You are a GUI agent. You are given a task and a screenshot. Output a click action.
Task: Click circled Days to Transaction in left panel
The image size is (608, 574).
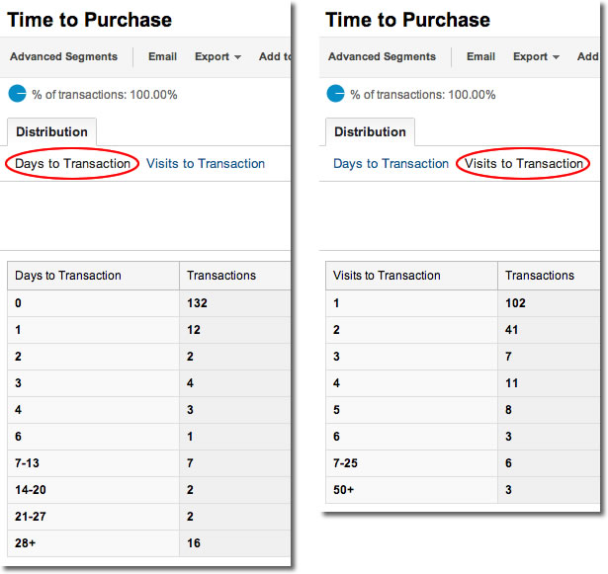click(x=72, y=164)
